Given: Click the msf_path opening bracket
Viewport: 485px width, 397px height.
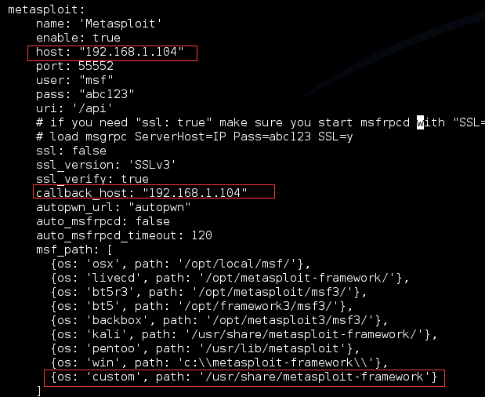Looking at the screenshot, I should coord(110,250).
